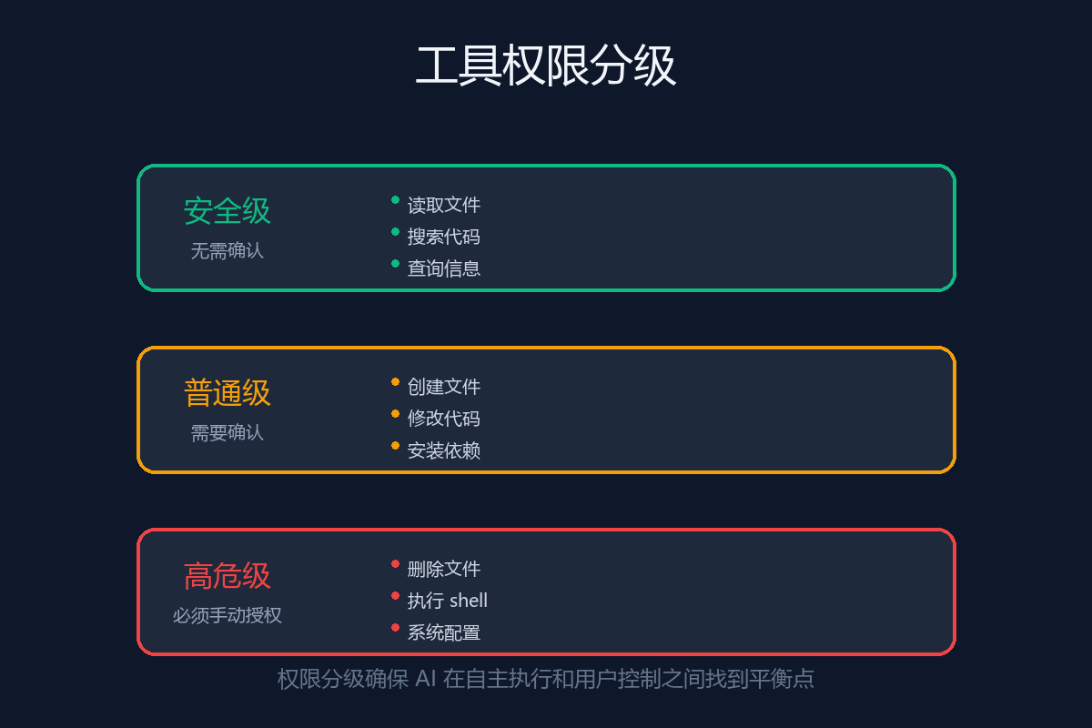Click the 必须手动授权 subtitle
1092x728 pixels.
click(227, 615)
